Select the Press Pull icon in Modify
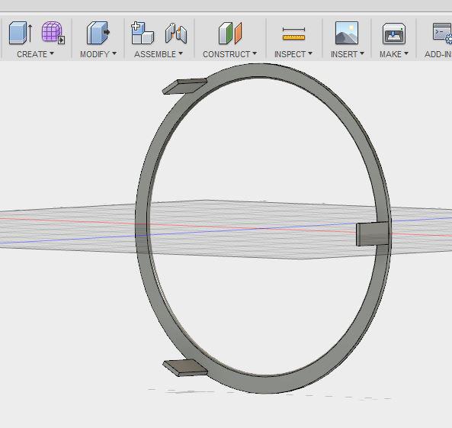 pos(98,33)
